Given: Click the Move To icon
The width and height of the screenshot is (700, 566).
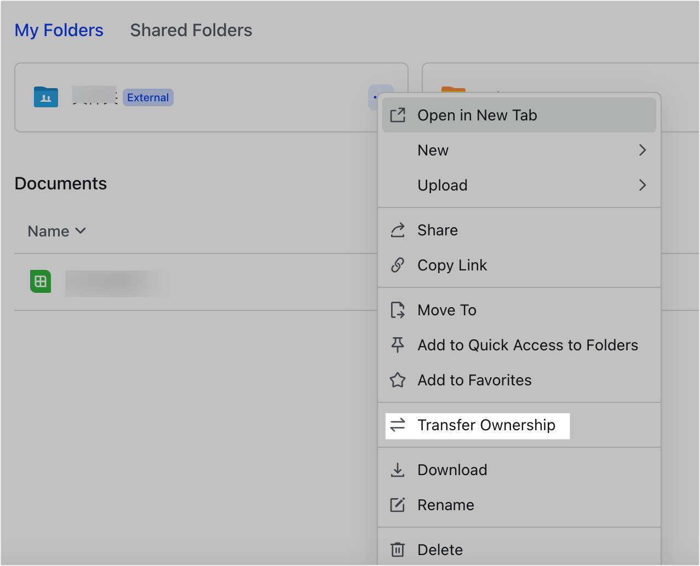Looking at the screenshot, I should point(398,310).
